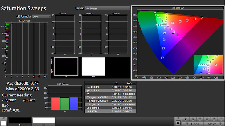Click the 'y: CIE31' table row label
Screen dimensions: 225x126
(x=93, y=90)
